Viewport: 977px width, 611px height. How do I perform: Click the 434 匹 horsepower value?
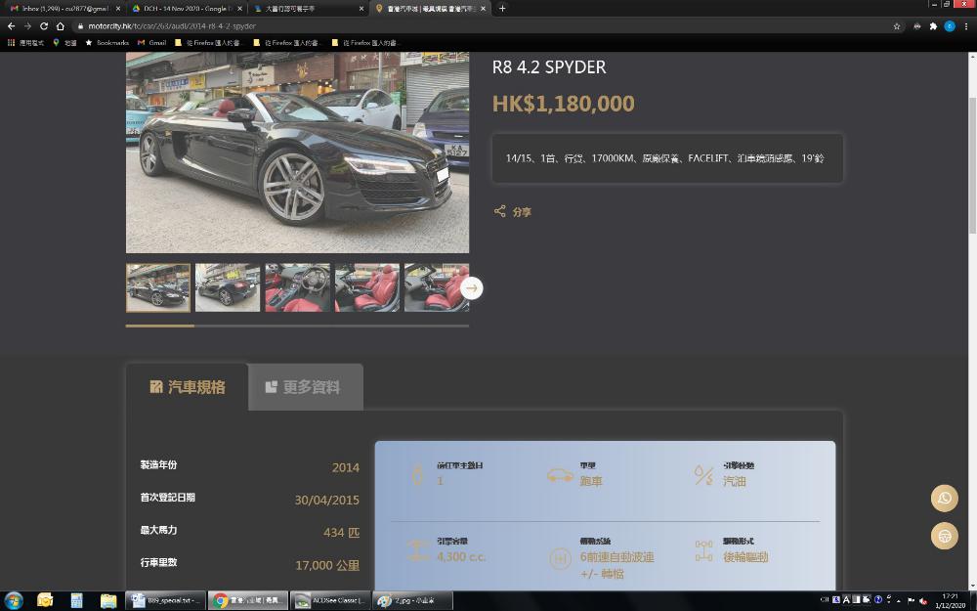[x=341, y=533]
